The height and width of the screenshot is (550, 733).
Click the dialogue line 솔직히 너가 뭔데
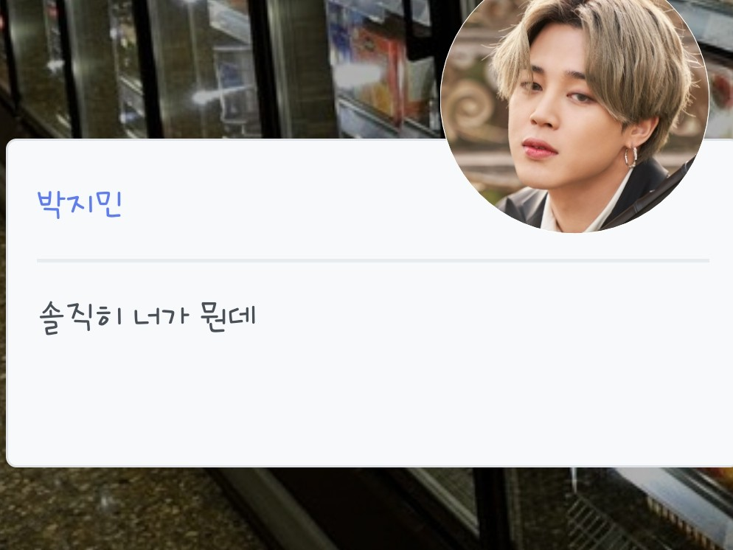click(147, 317)
